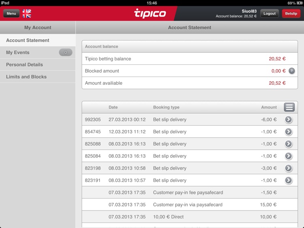Tap the Booking type column header

tap(166, 107)
